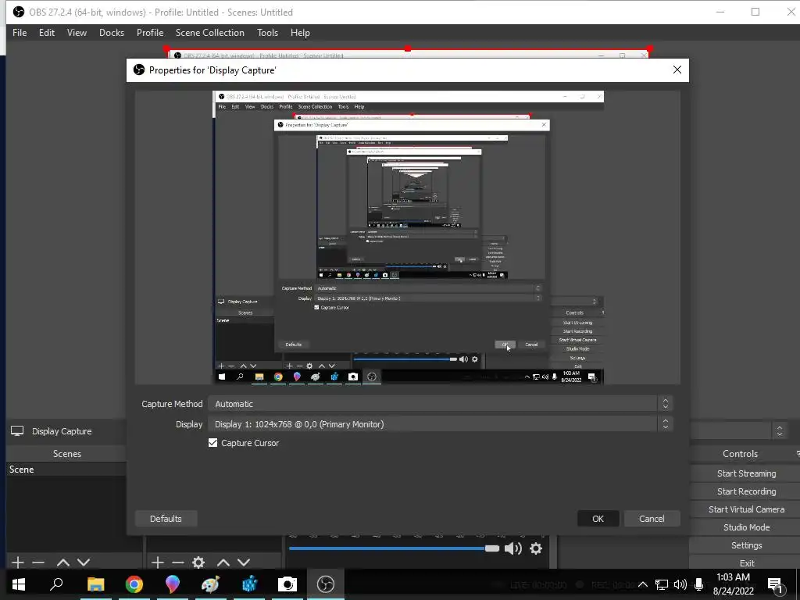Screen dimensions: 800x600
Task: Reset properties with the Defaults button
Action: pyautogui.click(x=166, y=519)
